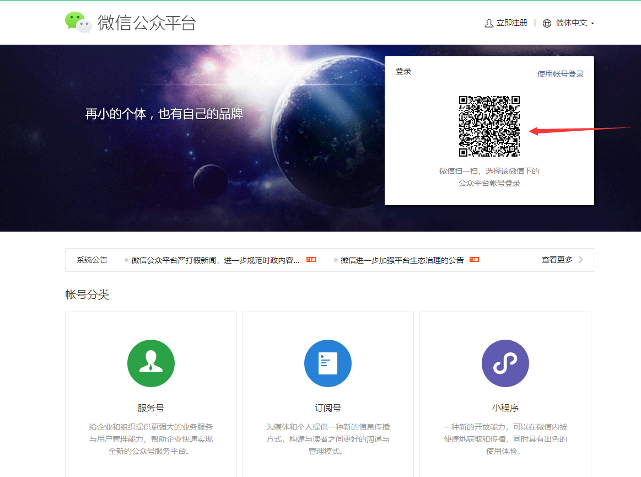
Task: Click the green 服务号 person icon
Action: (x=151, y=363)
